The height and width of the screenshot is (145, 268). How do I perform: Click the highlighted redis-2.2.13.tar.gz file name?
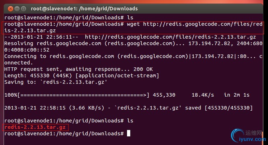tap(35, 127)
